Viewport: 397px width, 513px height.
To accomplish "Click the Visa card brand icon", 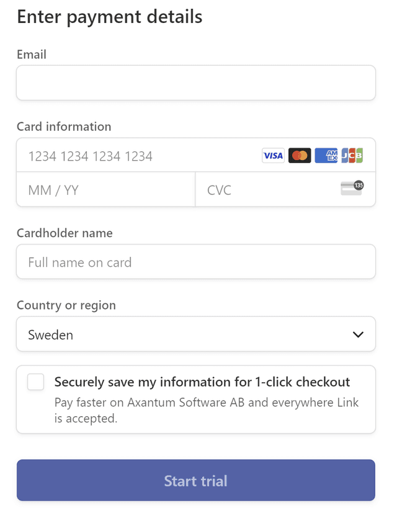I will [273, 155].
